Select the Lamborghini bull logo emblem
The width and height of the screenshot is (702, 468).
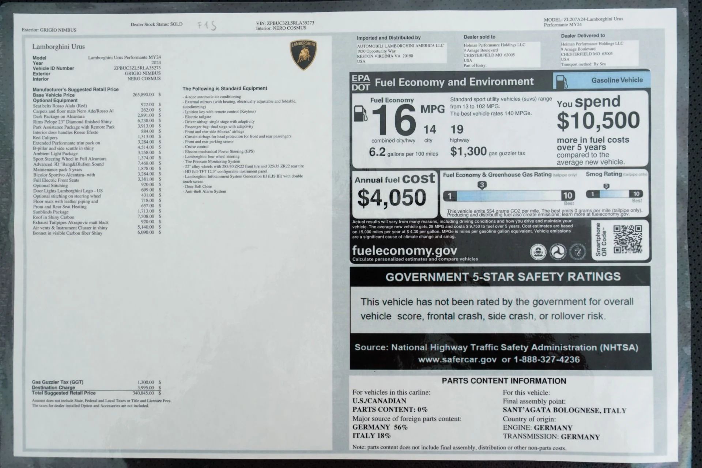click(302, 52)
